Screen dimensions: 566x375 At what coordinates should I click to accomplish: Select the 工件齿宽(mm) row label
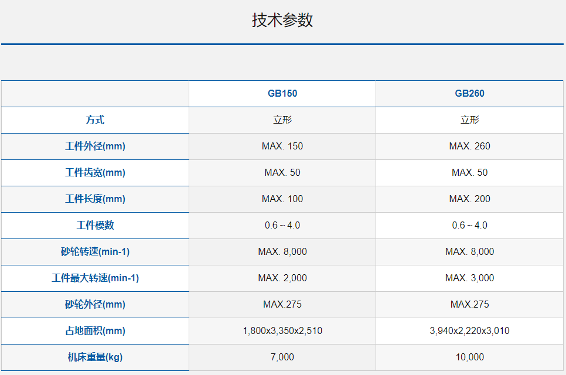click(x=95, y=173)
